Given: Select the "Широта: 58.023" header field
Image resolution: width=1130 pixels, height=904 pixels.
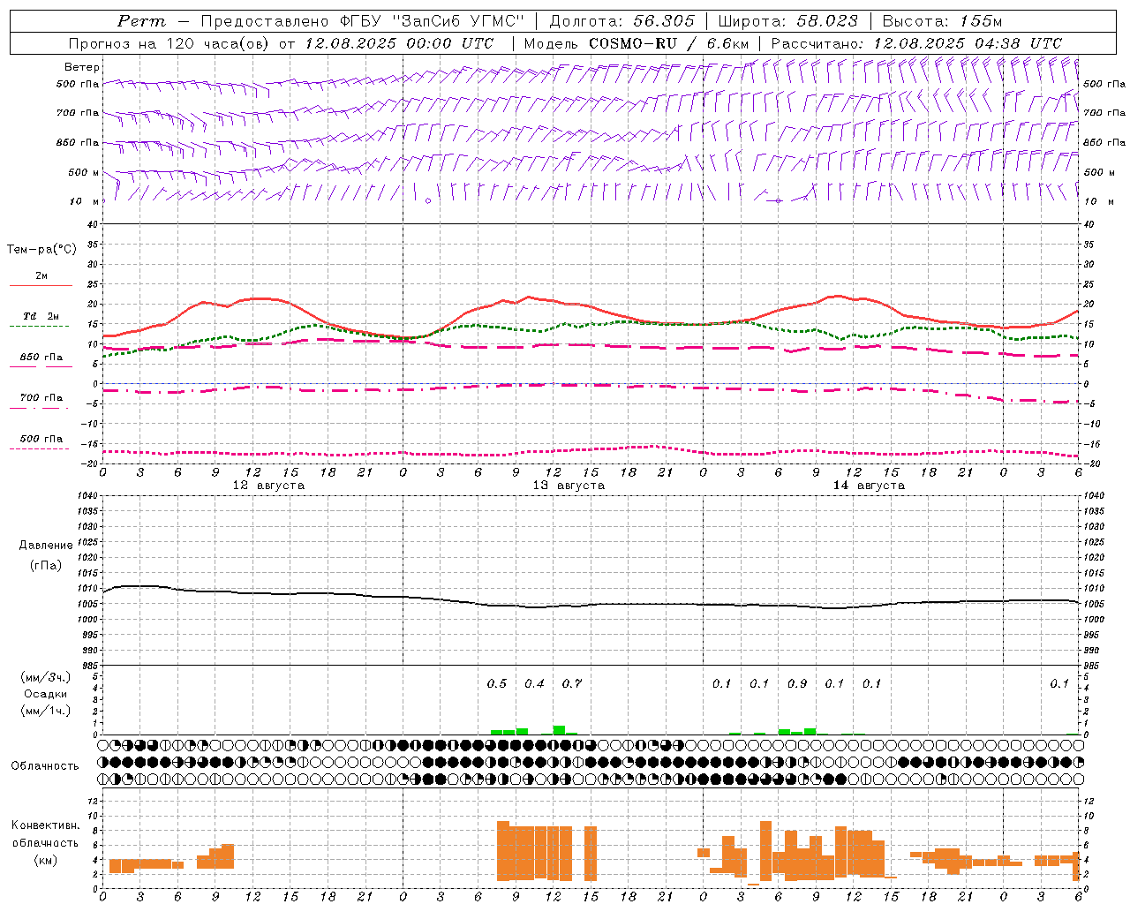Looking at the screenshot, I should [788, 21].
